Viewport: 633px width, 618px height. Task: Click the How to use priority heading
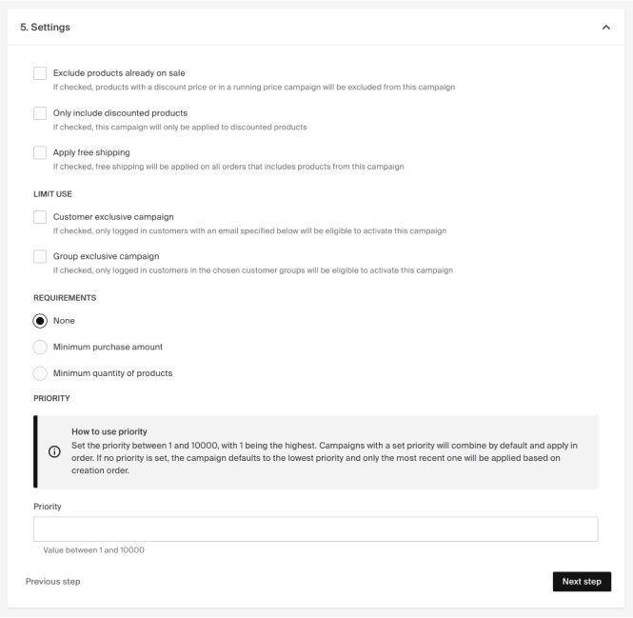tap(109, 431)
